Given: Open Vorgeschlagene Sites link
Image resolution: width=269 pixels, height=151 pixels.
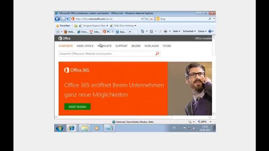Looking at the screenshot, I should 93,26.
